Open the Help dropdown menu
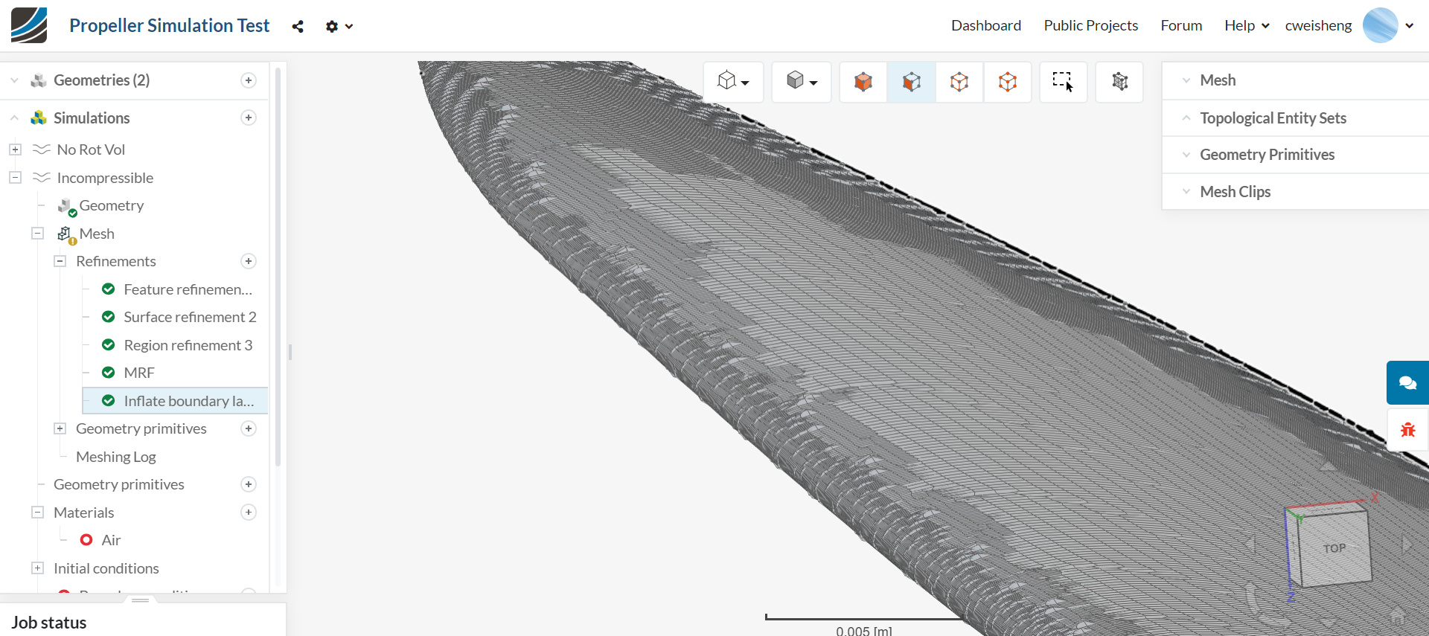 pyautogui.click(x=1247, y=26)
